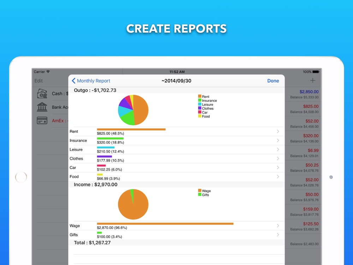Click the Insurance green legend swatch

[x=199, y=100]
